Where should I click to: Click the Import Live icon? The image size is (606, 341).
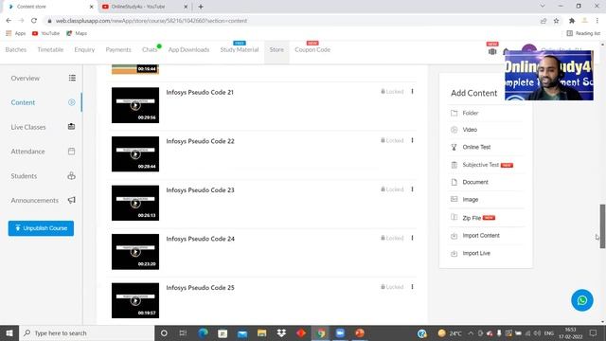tap(454, 253)
